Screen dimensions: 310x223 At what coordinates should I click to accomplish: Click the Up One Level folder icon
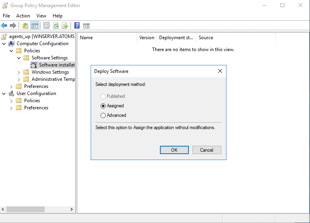pyautogui.click(x=25, y=26)
